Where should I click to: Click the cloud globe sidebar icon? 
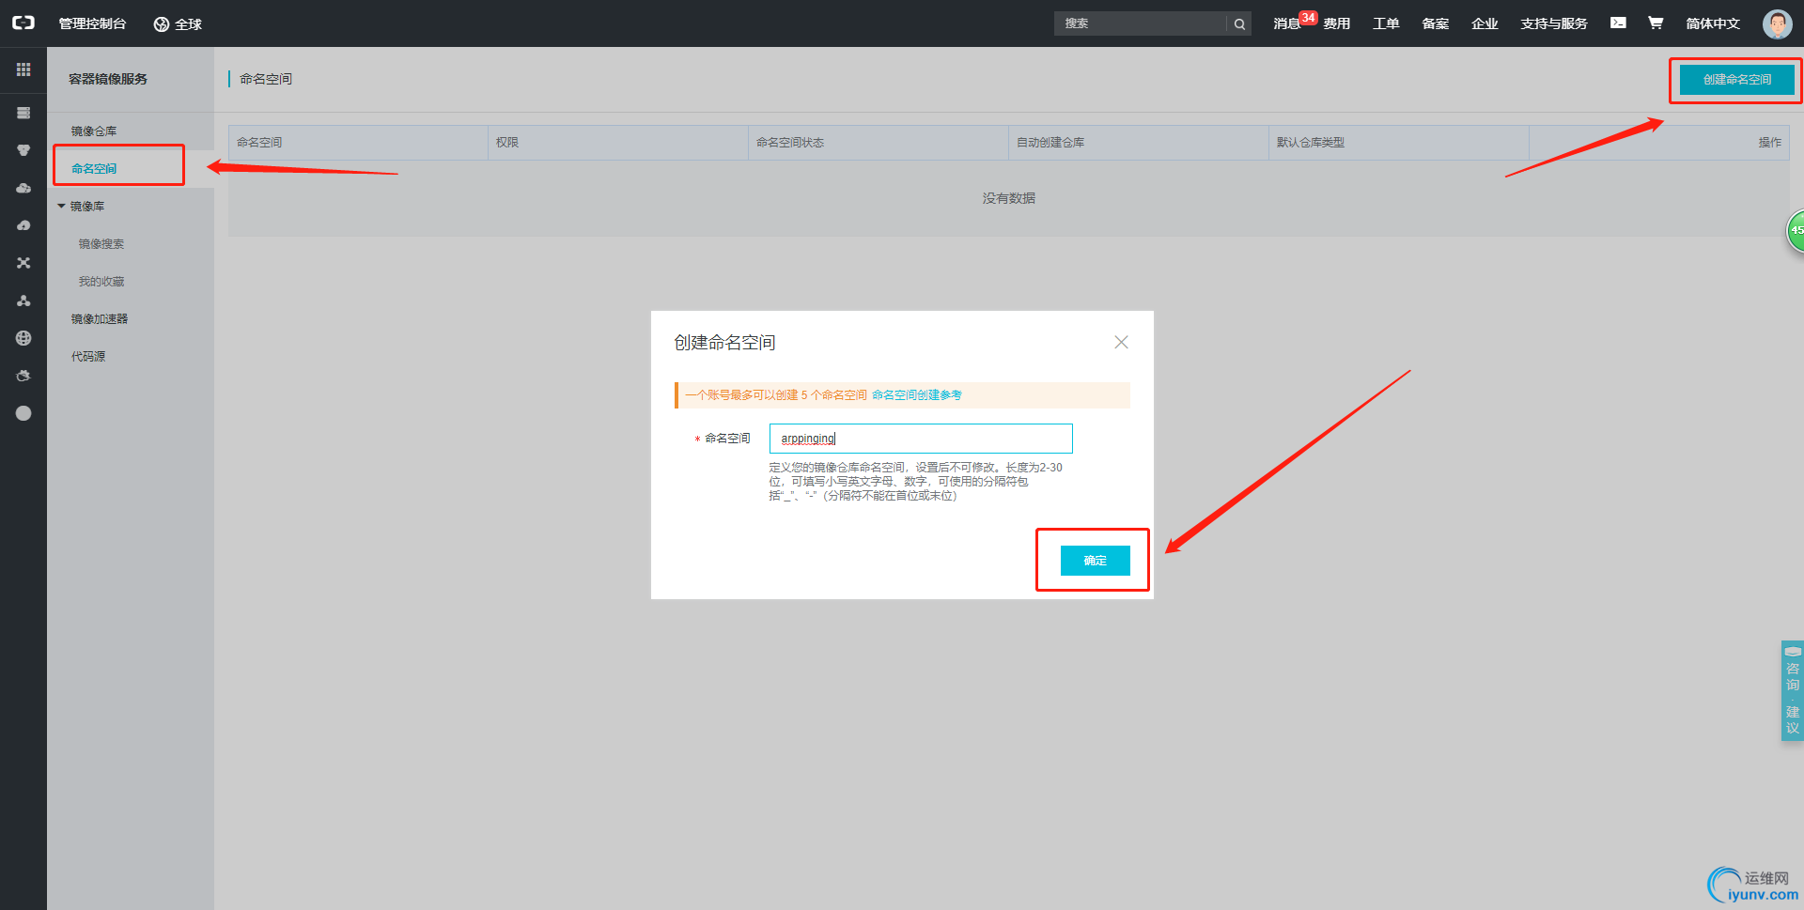23,188
